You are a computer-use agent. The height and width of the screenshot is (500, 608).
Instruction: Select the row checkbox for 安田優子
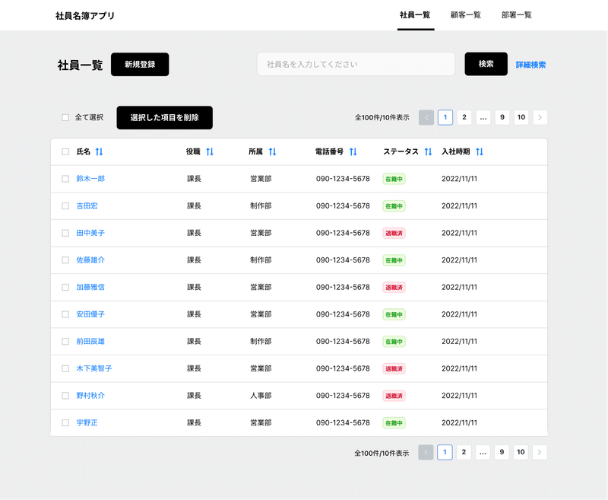pyautogui.click(x=65, y=314)
